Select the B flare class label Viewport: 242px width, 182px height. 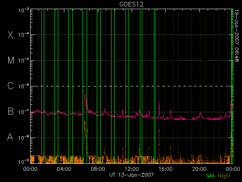click(x=11, y=111)
